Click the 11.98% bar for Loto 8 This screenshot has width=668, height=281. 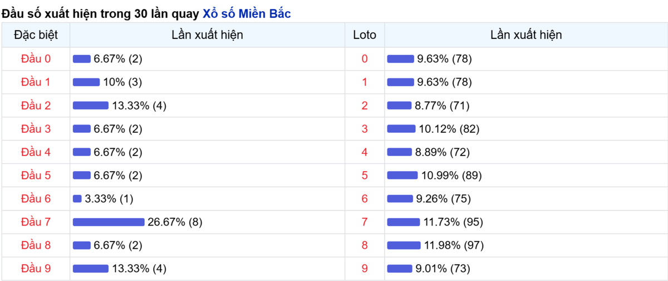404,245
